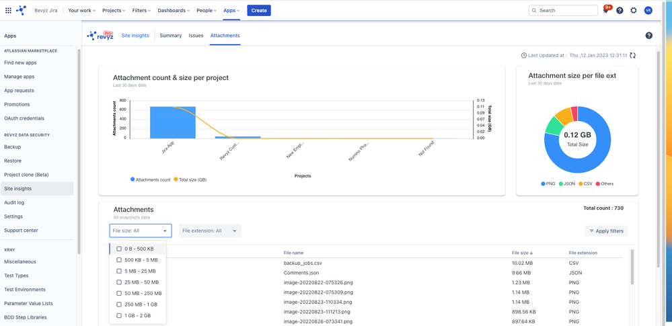Check the 25 MB - 50 MB option

pyautogui.click(x=119, y=282)
